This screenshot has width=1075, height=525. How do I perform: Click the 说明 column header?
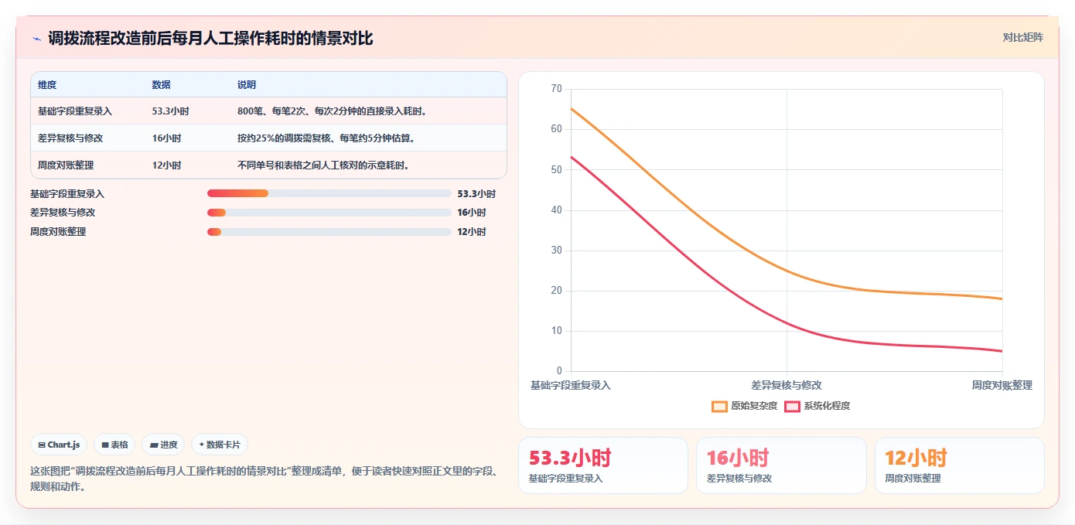pyautogui.click(x=247, y=85)
